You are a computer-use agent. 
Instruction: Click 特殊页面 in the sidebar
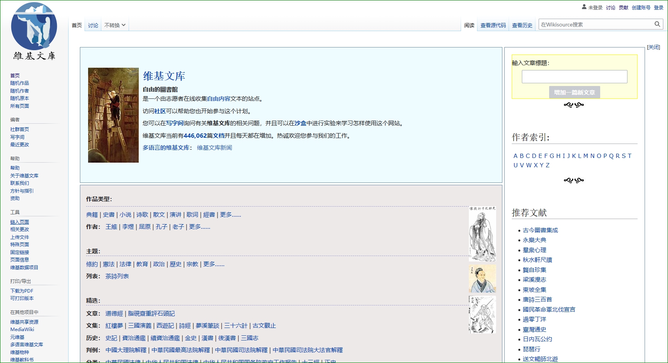(19, 245)
